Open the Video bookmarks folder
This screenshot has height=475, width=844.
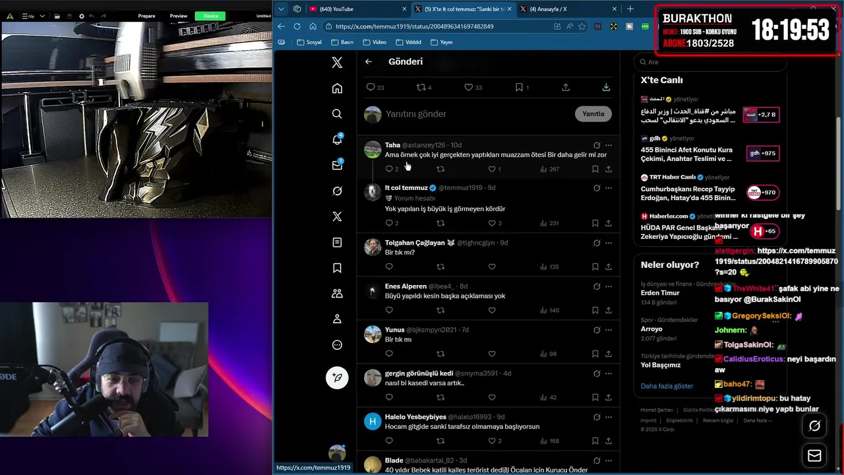[x=375, y=42]
